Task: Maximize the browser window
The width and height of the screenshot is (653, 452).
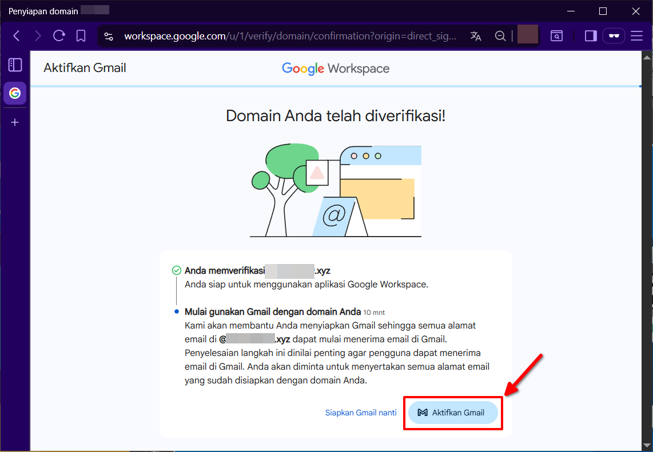Action: point(603,11)
